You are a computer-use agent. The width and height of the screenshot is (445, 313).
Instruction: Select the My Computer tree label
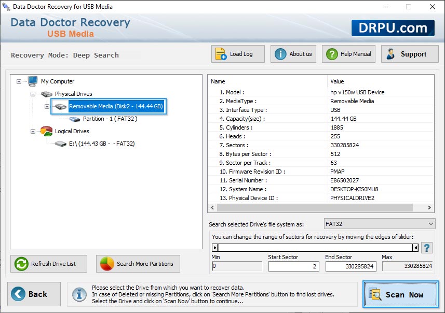click(x=58, y=81)
